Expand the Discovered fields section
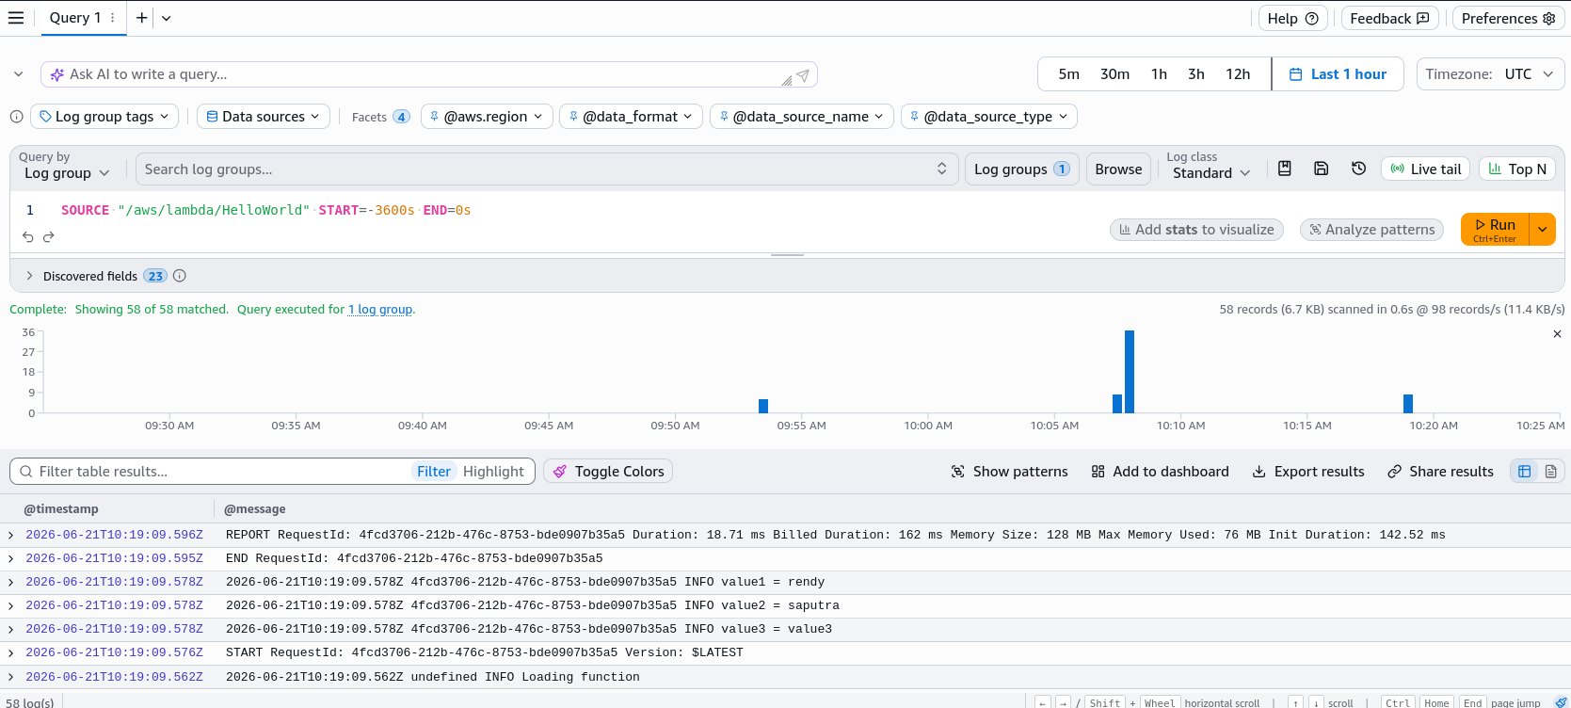Screen dimensions: 1571x708 pos(29,276)
